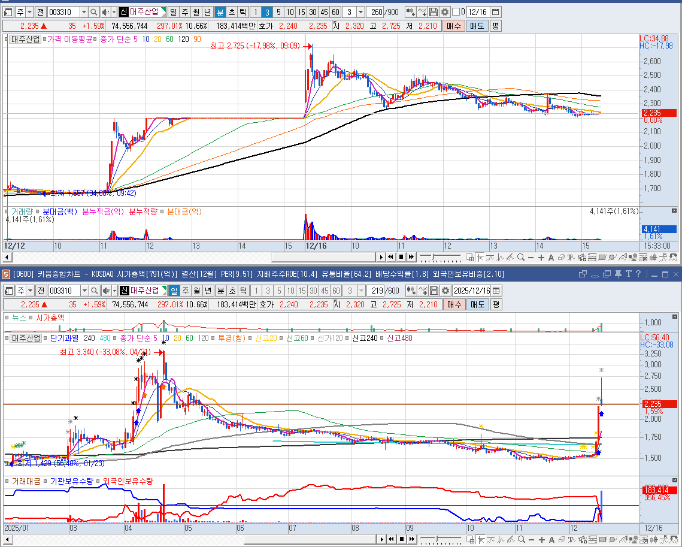Click fast-forward button in upper chart bar

tap(411, 257)
